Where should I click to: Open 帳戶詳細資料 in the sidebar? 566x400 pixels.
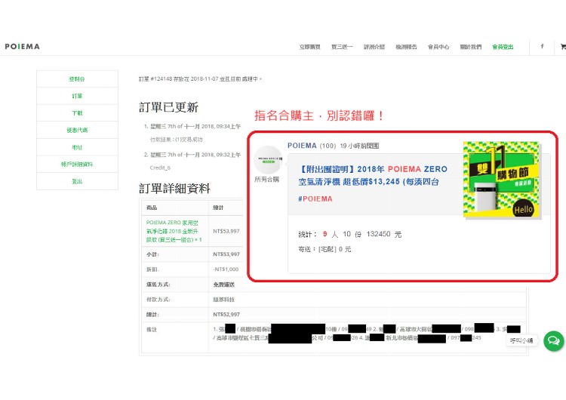(x=77, y=165)
